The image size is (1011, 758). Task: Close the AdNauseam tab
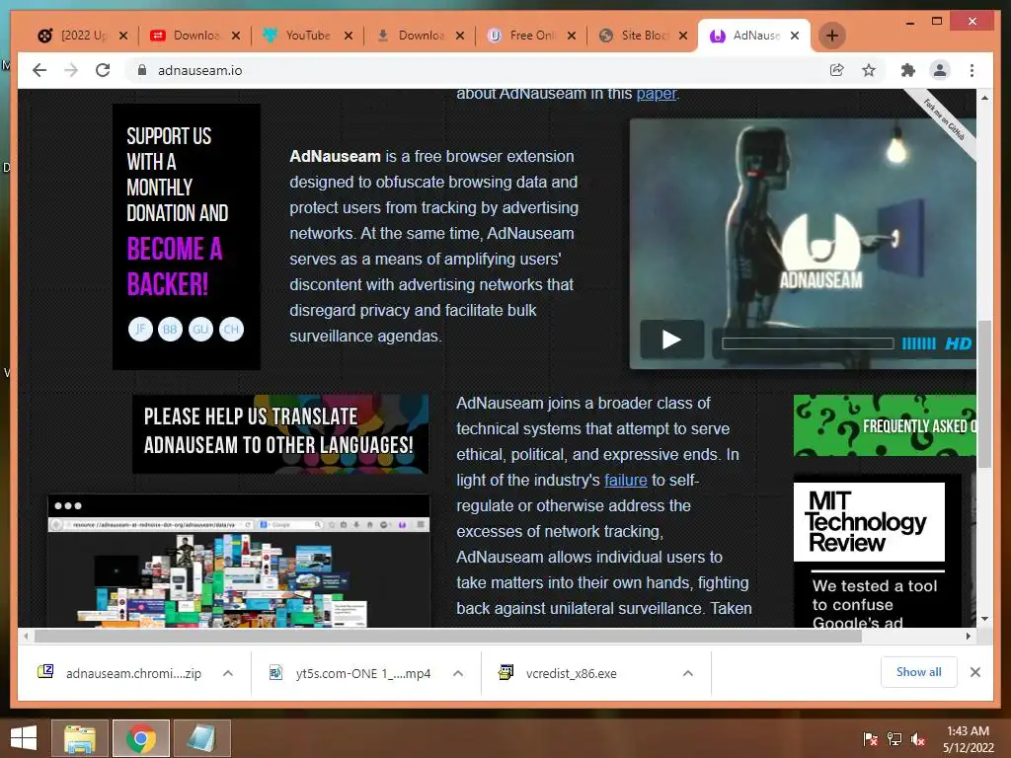(x=795, y=36)
